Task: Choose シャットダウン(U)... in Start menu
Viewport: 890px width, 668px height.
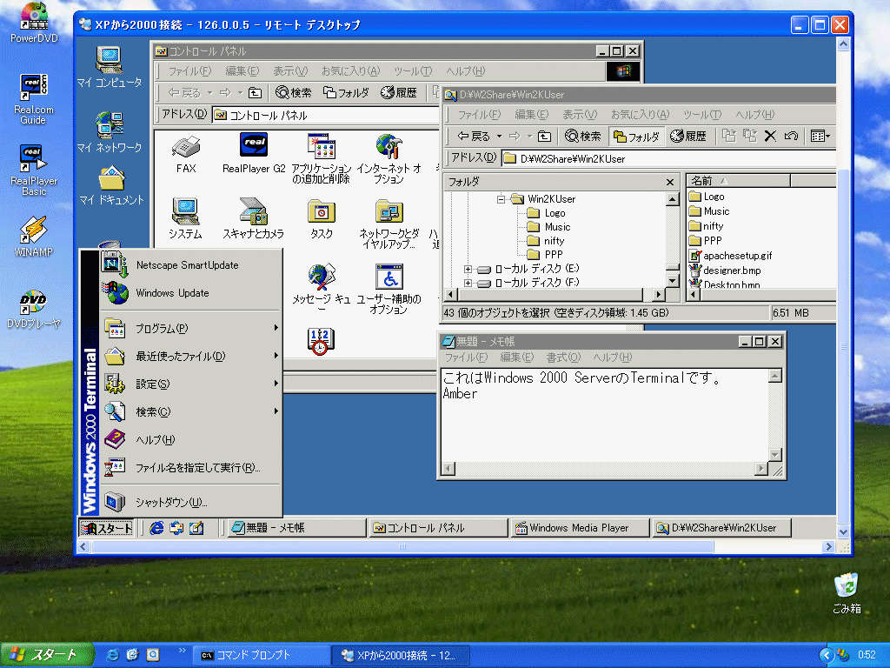Action: pyautogui.click(x=190, y=502)
